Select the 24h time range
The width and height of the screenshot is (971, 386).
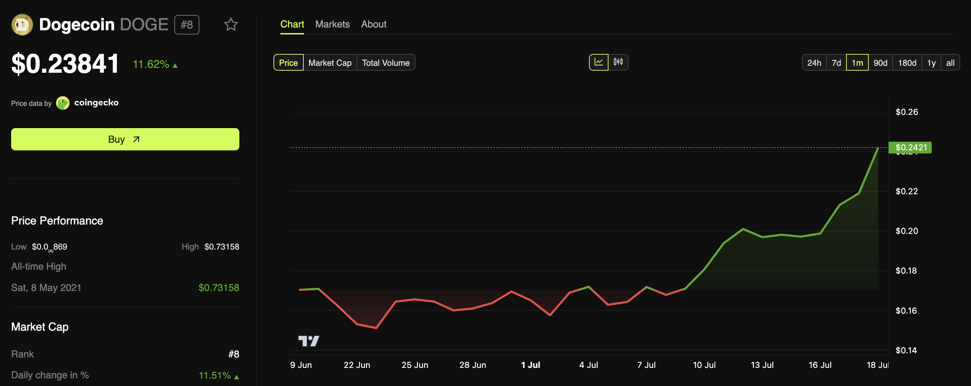[814, 63]
